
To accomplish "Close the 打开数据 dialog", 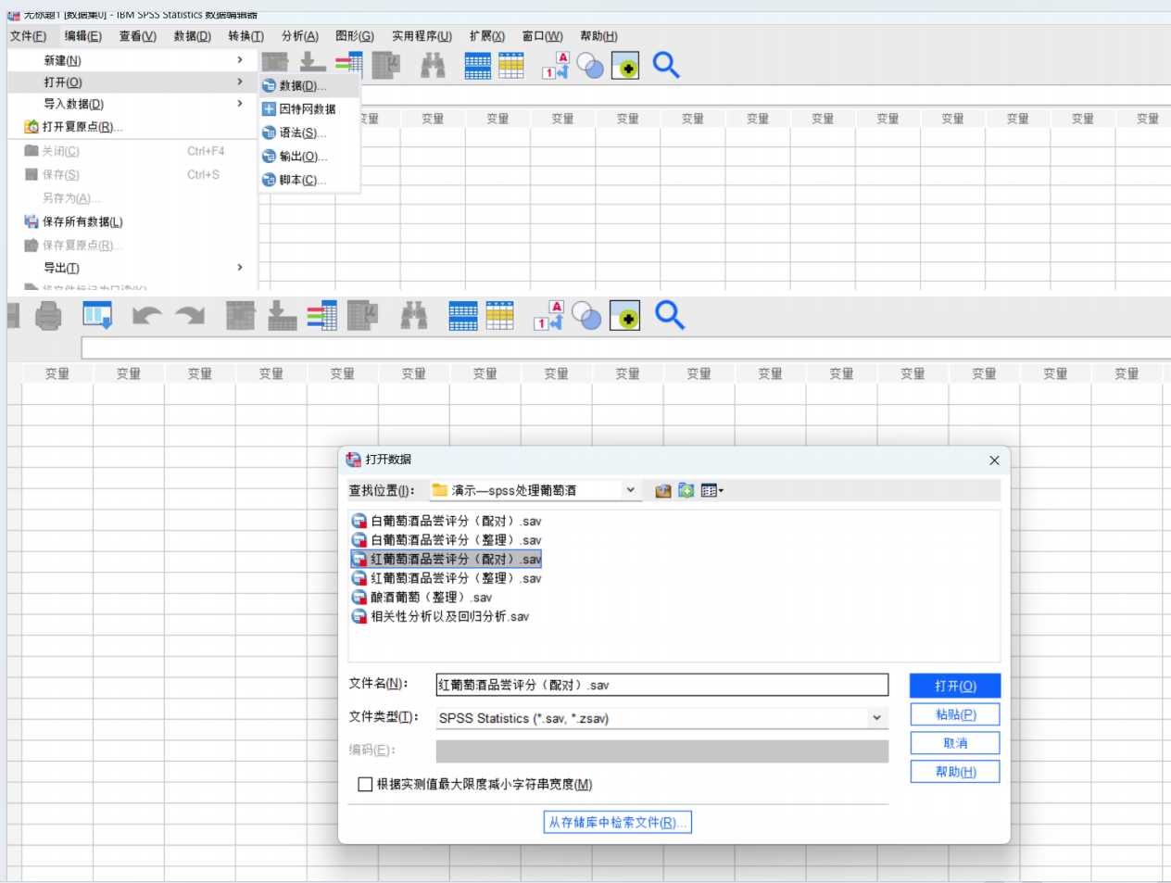I will pos(994,460).
